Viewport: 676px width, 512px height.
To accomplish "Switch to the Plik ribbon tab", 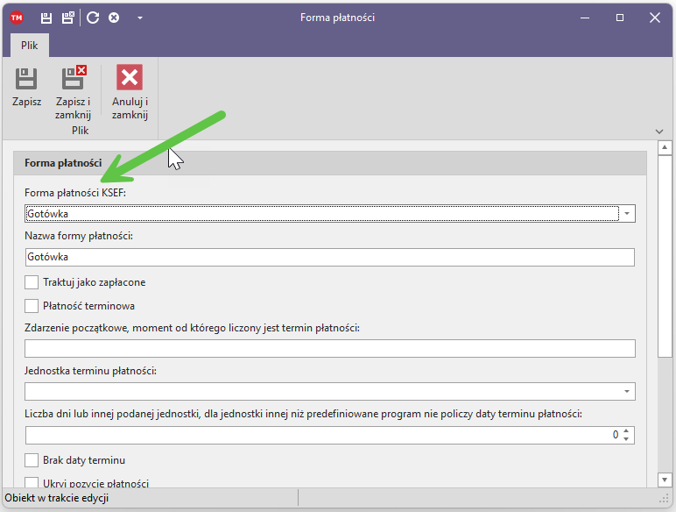I will tap(30, 46).
